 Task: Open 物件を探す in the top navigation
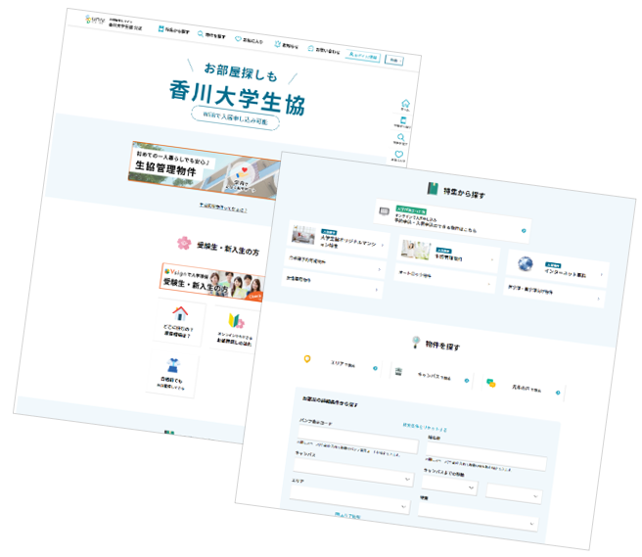(211, 35)
